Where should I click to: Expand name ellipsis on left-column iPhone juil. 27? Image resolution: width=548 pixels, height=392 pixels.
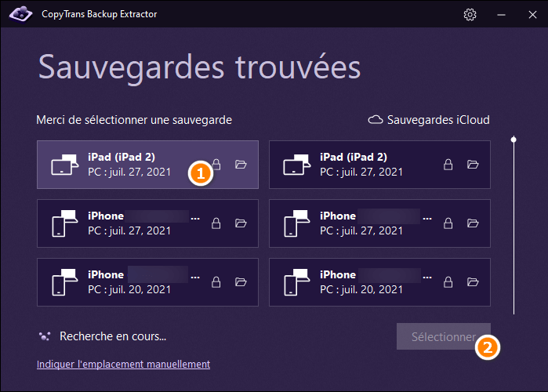pos(195,219)
